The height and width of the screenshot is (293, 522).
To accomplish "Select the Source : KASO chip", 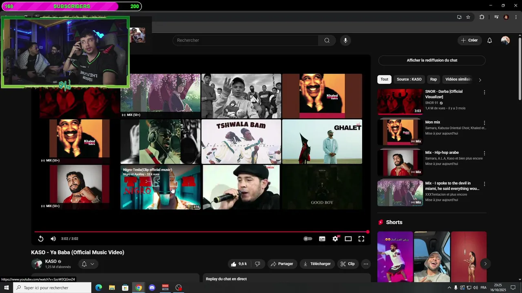I will click(x=409, y=79).
